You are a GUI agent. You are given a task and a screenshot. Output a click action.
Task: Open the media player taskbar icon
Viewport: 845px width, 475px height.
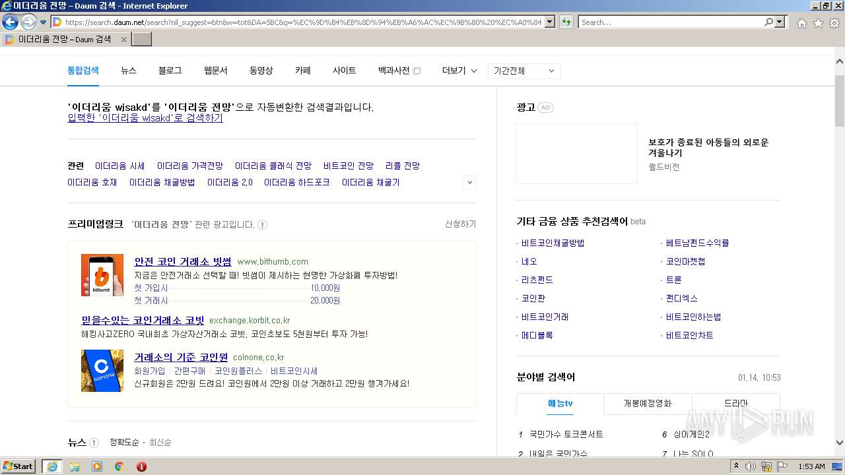tap(97, 466)
